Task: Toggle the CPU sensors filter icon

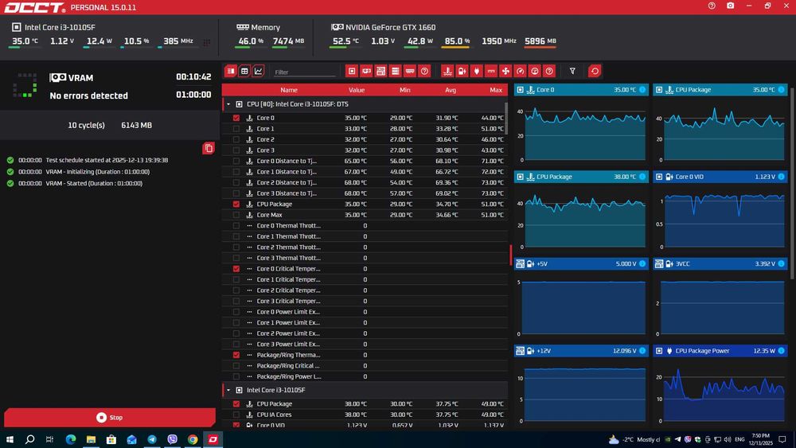Action: coord(352,71)
